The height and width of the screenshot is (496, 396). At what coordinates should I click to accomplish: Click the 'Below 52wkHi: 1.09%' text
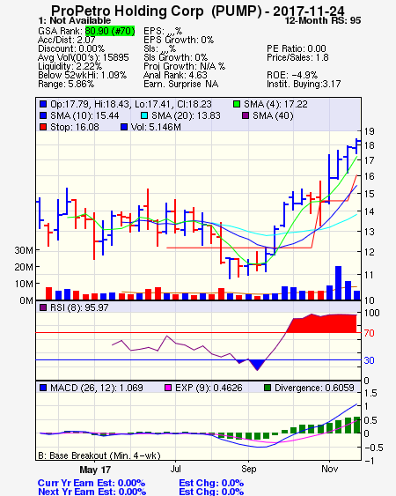[82, 75]
